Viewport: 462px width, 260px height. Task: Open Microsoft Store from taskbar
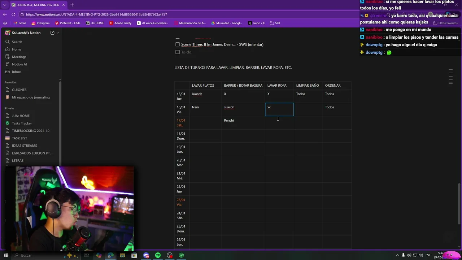[134, 255]
